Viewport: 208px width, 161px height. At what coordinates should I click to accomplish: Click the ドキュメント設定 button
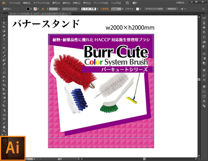click(x=154, y=9)
